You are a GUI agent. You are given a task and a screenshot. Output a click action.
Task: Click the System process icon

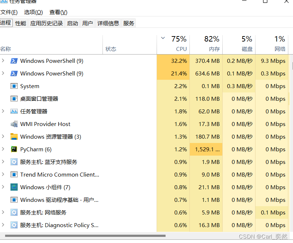(x=14, y=86)
